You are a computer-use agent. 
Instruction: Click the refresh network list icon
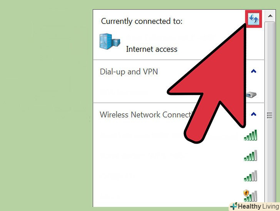[x=253, y=19]
